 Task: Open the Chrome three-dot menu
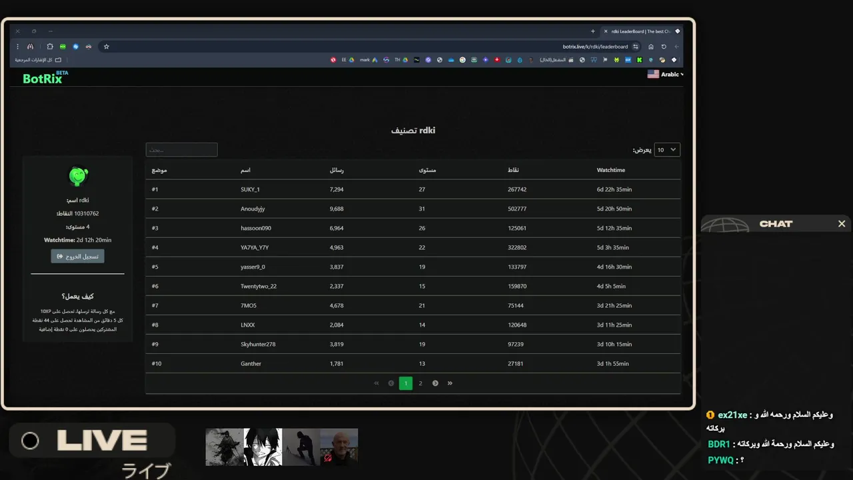17,47
